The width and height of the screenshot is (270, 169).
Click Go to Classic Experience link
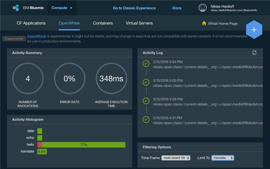coord(134,8)
